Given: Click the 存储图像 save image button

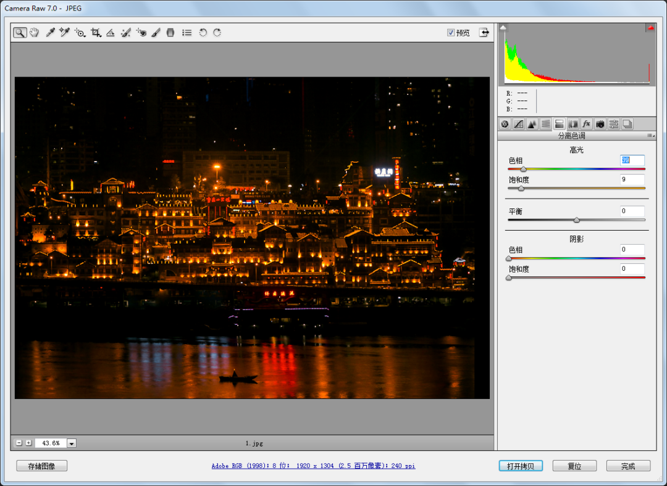Looking at the screenshot, I should click(x=42, y=466).
